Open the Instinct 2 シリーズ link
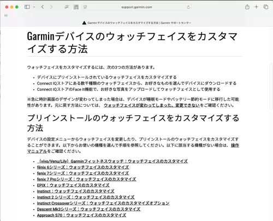The height and width of the screenshot is (221, 273). click(x=86, y=197)
